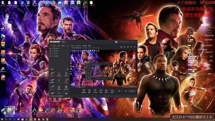The image size is (215, 121).
Task: Open the GeForce Experience desktop shortcut
Action: [85, 4]
